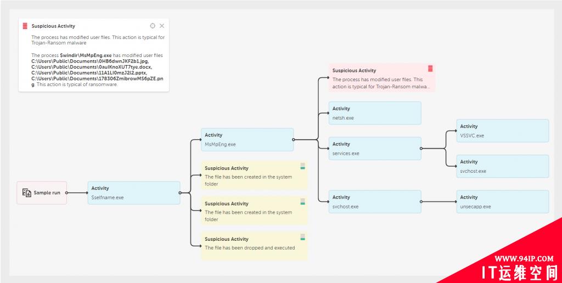The image size is (562, 283).
Task: Click the 0aulKnoXUT7tye.docx file path text
Action: tap(92, 66)
